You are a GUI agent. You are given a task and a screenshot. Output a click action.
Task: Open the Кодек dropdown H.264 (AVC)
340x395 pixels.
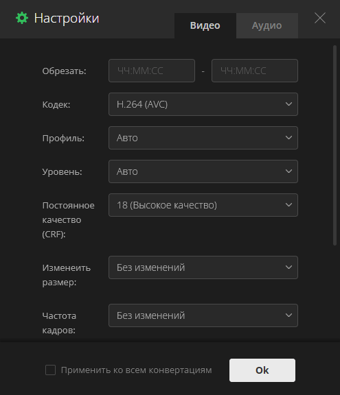point(203,104)
